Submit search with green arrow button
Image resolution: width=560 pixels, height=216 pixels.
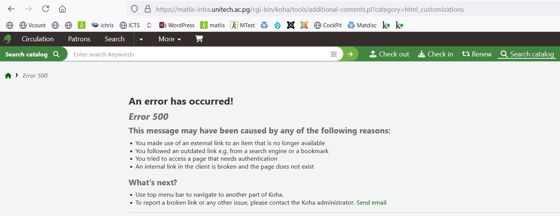[350, 54]
